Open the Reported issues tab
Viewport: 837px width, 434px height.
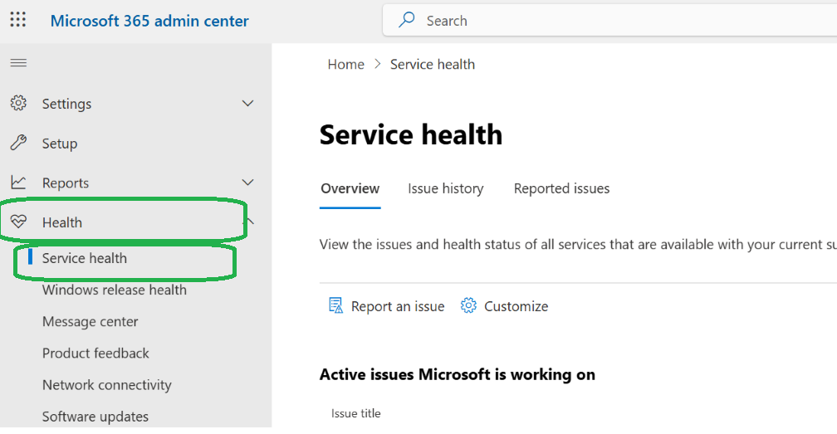click(561, 188)
